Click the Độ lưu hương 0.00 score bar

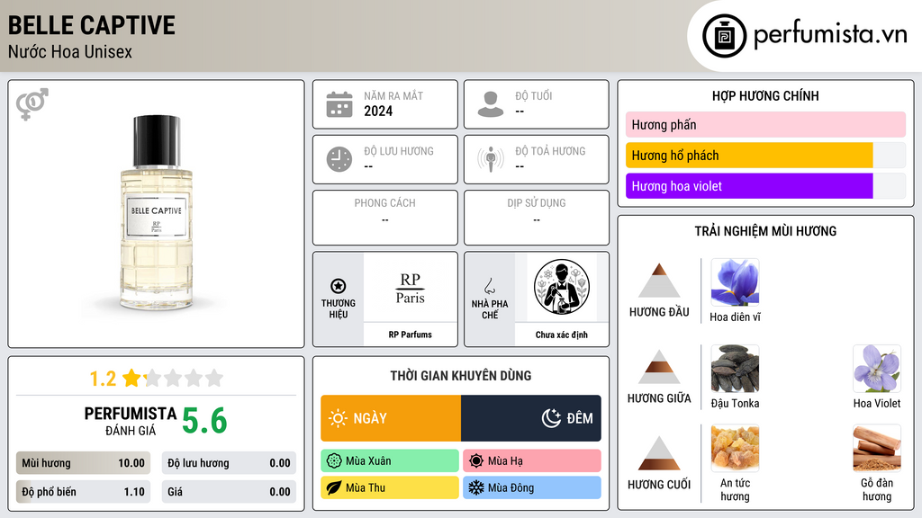coord(229,463)
